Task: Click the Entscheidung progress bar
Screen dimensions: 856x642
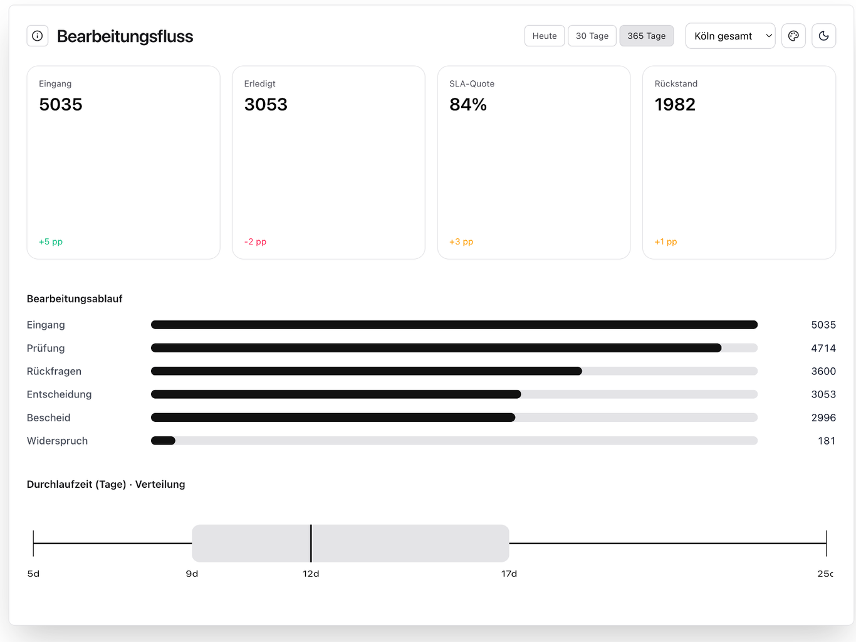Action: click(454, 394)
